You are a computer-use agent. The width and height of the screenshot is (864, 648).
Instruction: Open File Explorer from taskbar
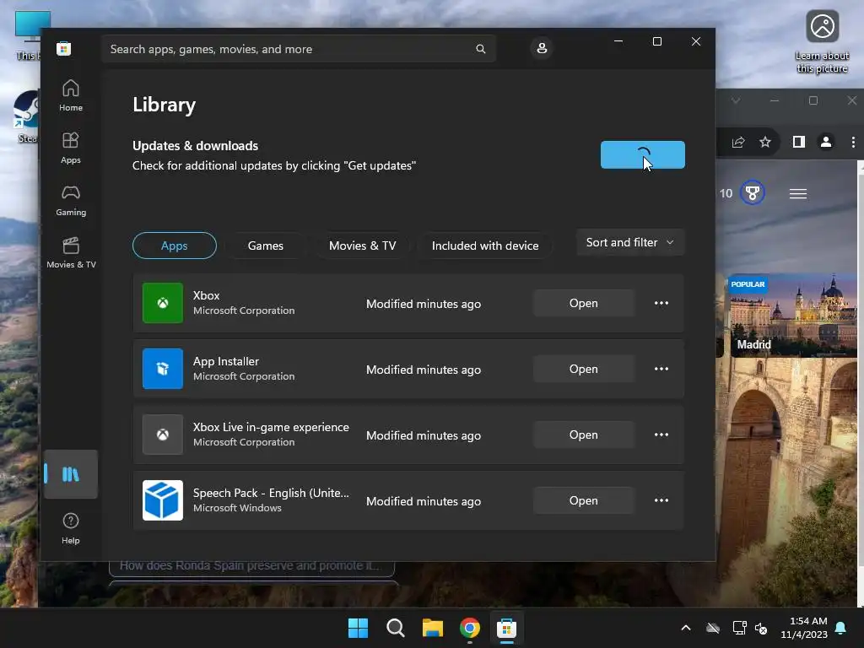433,628
